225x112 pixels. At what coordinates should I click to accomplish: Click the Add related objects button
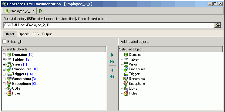tap(135, 42)
